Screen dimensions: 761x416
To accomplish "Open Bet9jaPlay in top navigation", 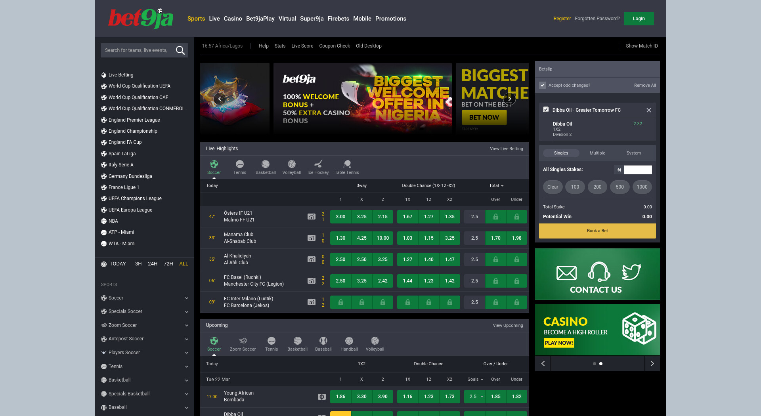I will (x=260, y=19).
